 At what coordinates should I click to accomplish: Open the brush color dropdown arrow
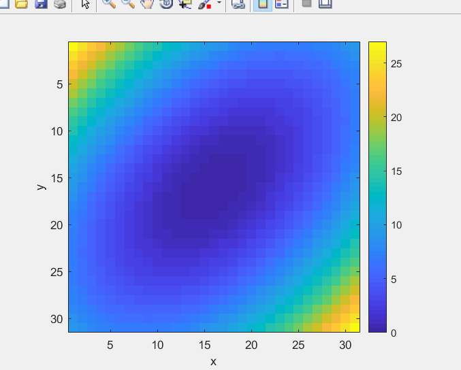pyautogui.click(x=219, y=2)
